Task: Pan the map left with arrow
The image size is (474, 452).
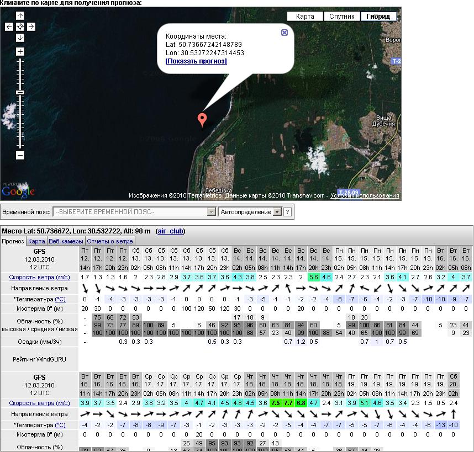Action: [x=9, y=26]
